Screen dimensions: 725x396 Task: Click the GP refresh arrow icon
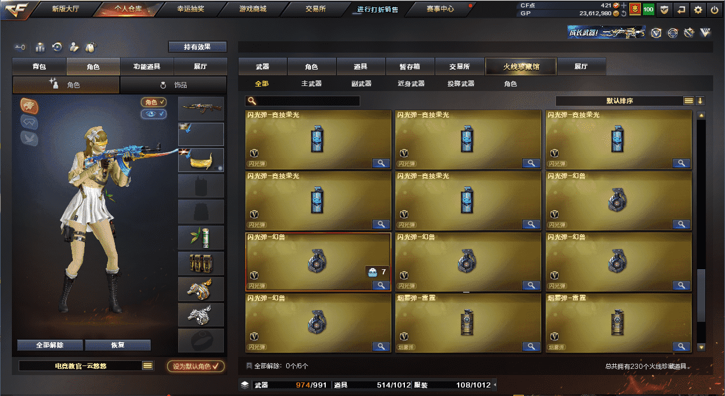(624, 13)
